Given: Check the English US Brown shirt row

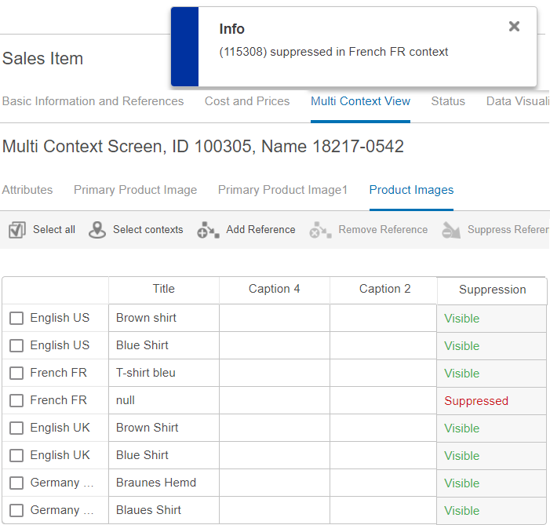Looking at the screenshot, I should (x=16, y=318).
